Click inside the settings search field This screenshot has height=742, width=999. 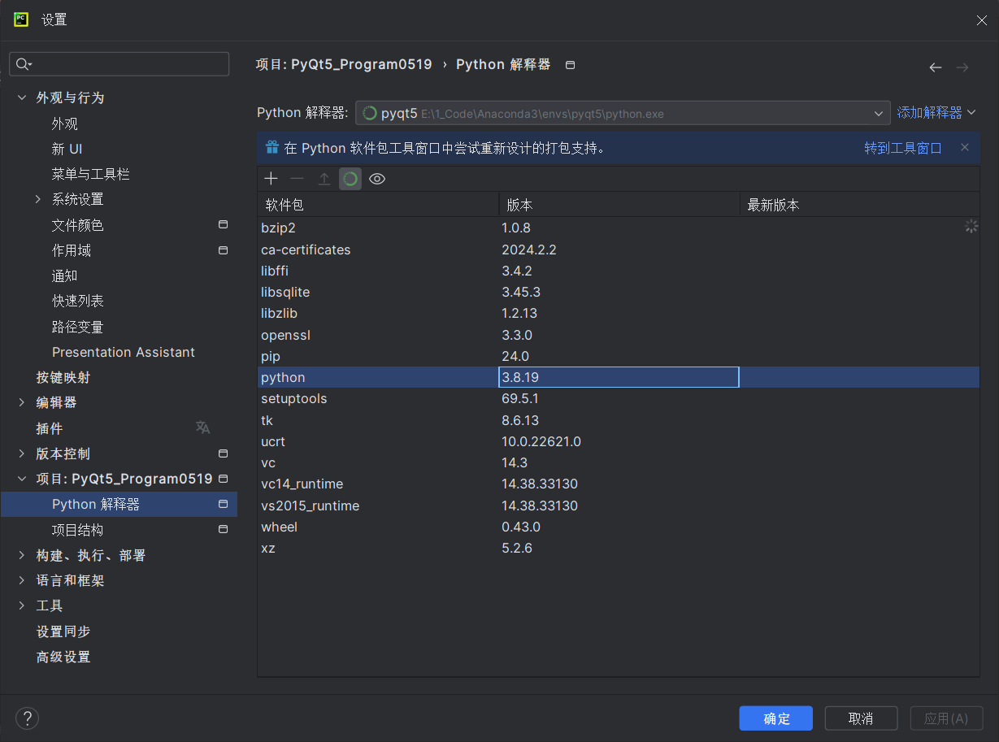pyautogui.click(x=119, y=64)
